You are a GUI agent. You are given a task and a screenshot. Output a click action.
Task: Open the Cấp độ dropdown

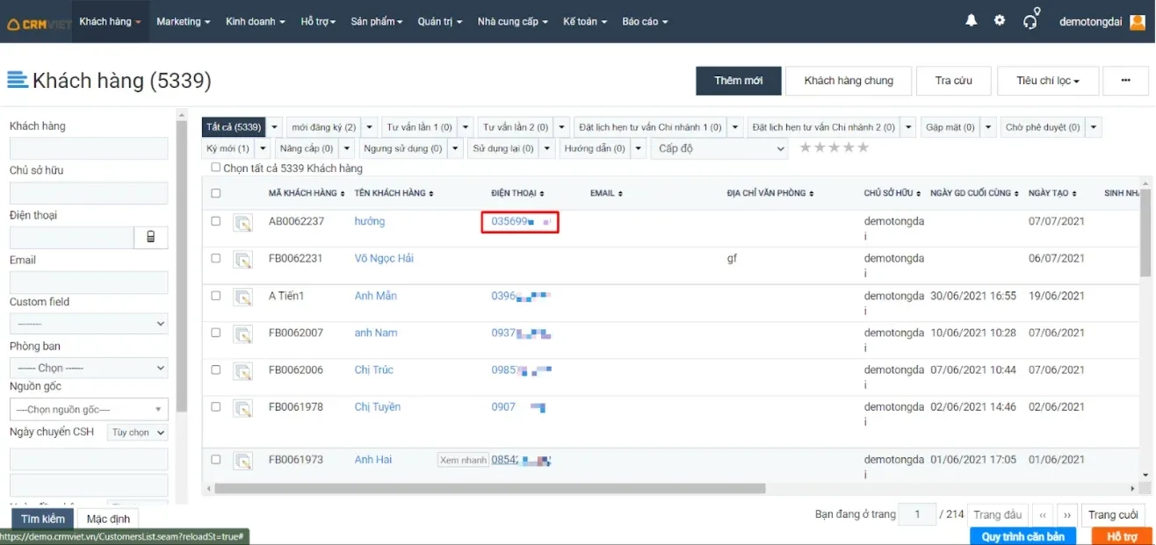tap(719, 148)
